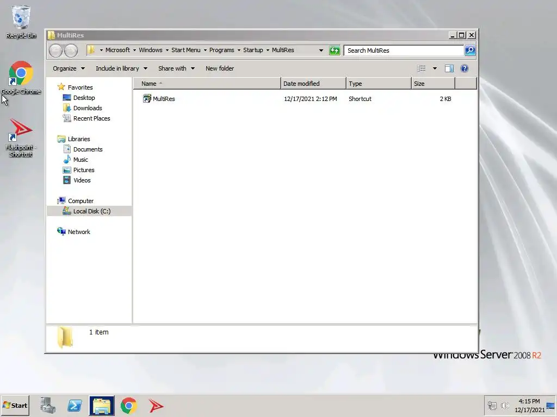Expand dropdown arrow after Start Menu breadcrumb
Image resolution: width=557 pixels, height=417 pixels.
(205, 50)
